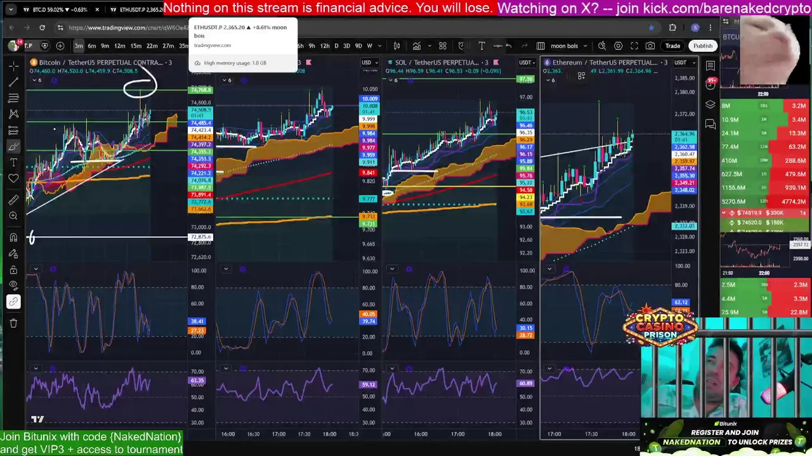Toggle lock all drawings
The width and height of the screenshot is (812, 456).
click(13, 270)
